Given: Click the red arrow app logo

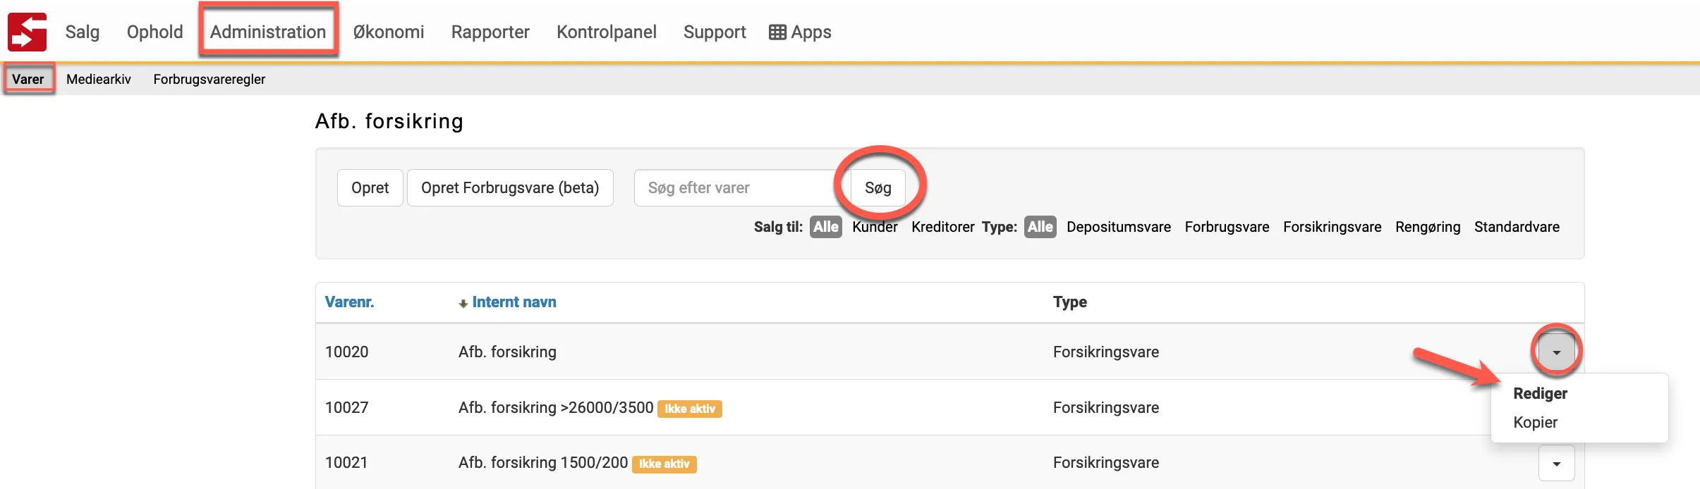Looking at the screenshot, I should click(27, 32).
